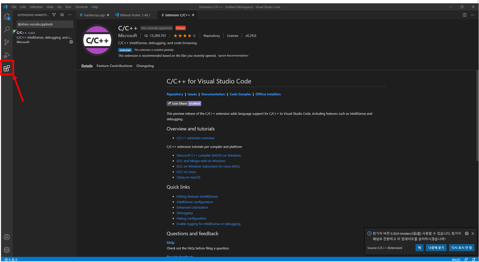
Task: Open GCC on Windows Subsystem for Linux link
Action: tap(208, 166)
